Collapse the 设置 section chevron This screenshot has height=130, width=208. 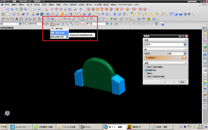coord(186,63)
